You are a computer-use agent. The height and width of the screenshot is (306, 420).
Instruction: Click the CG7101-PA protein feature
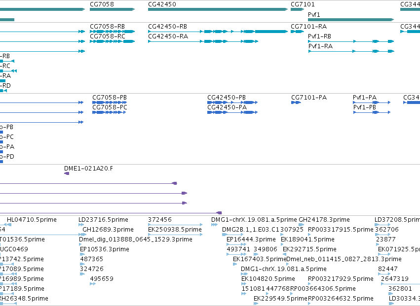pyautogui.click(x=296, y=102)
